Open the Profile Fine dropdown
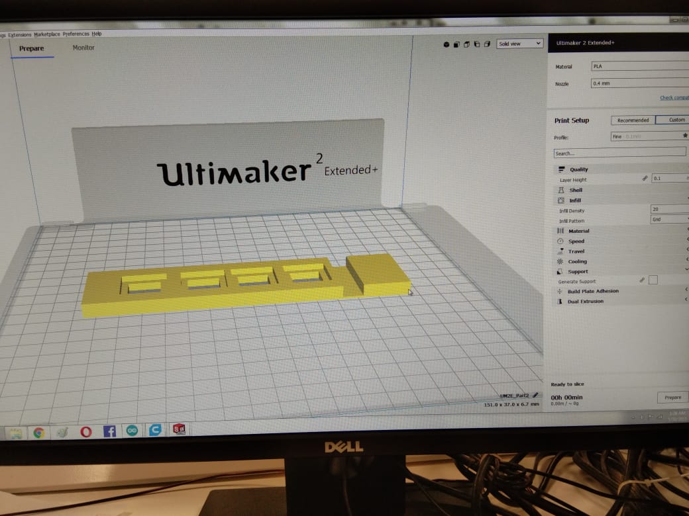This screenshot has width=689, height=516. point(650,136)
